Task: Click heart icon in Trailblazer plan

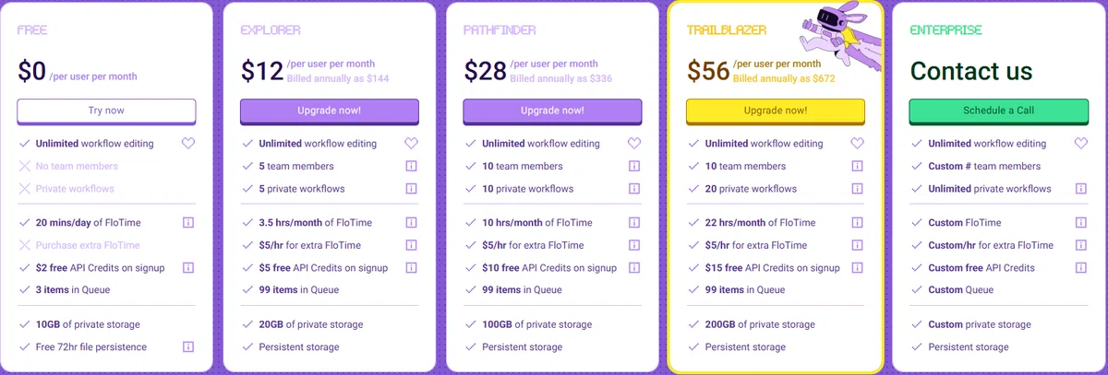Action: click(x=857, y=144)
